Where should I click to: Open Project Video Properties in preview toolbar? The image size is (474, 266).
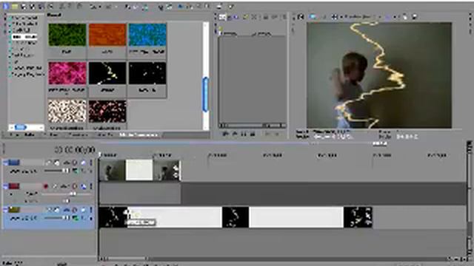click(301, 17)
